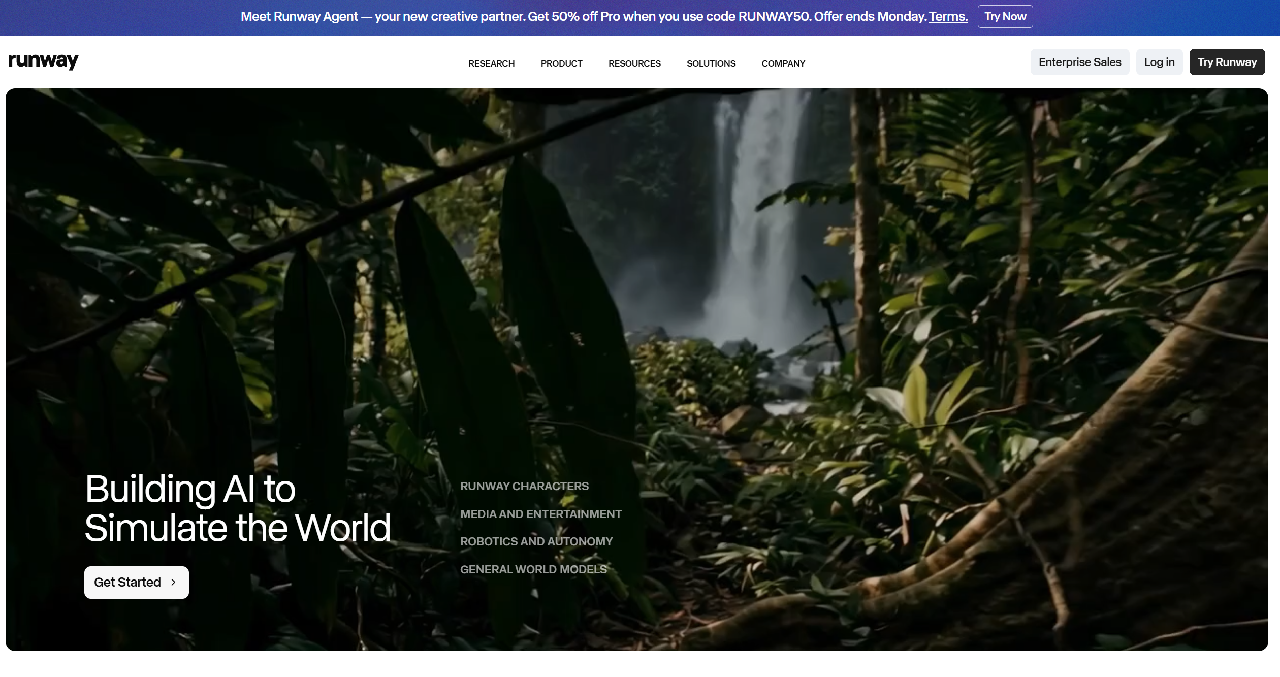Open the Resources menu

coord(634,63)
